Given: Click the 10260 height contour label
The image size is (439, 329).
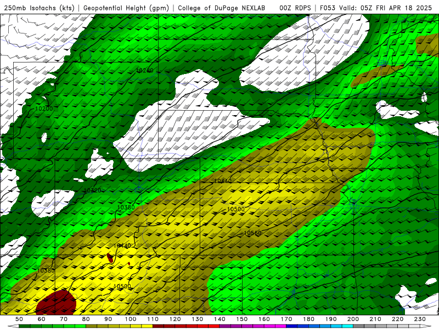Looking at the screenshot, I should [x=145, y=70].
